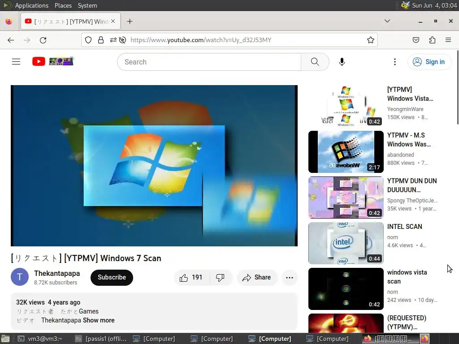Open Thekantapapa channel avatar

pos(20,277)
